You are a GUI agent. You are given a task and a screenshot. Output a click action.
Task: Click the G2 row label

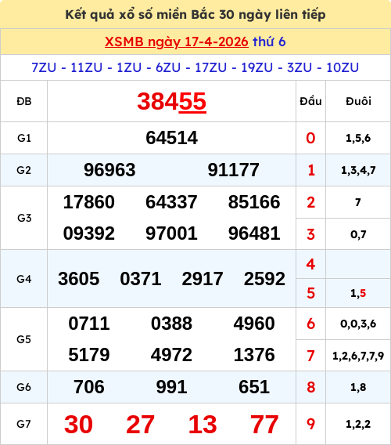(24, 170)
